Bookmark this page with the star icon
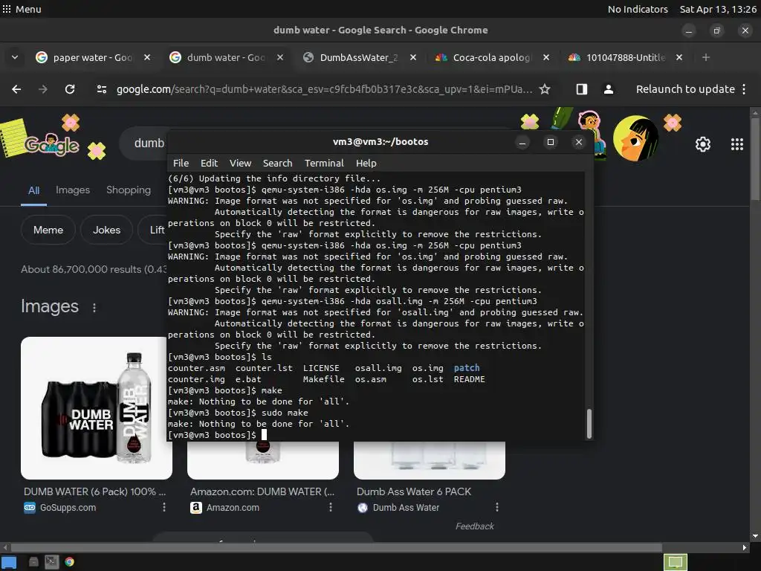Image resolution: width=761 pixels, height=571 pixels. pos(545,89)
